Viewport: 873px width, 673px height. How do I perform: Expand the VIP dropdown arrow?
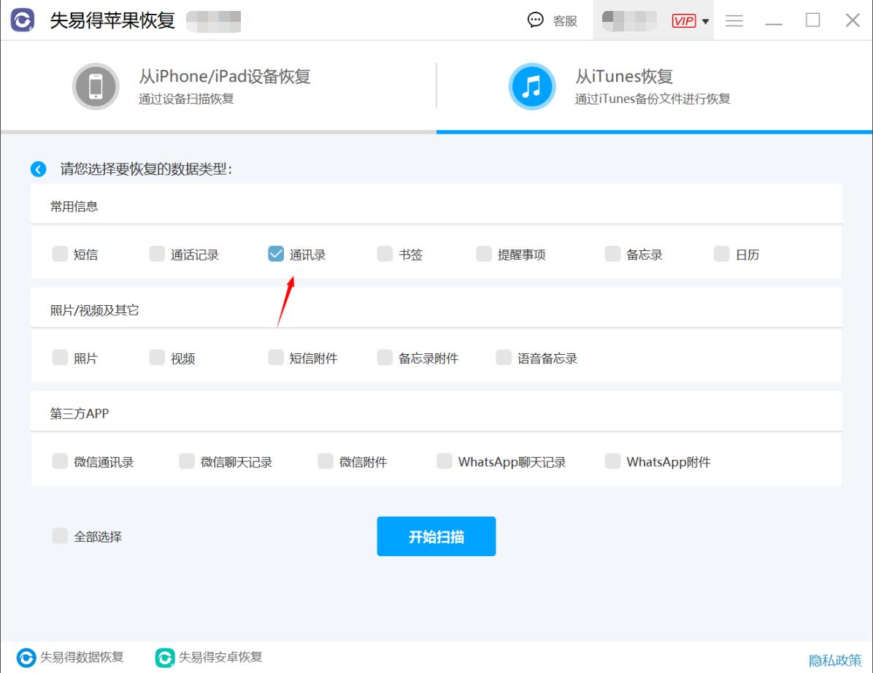[x=705, y=20]
